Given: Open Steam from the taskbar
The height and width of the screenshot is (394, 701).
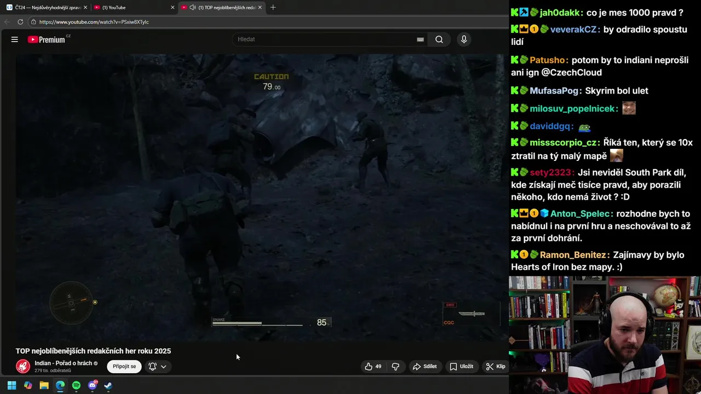Looking at the screenshot, I should (x=108, y=385).
